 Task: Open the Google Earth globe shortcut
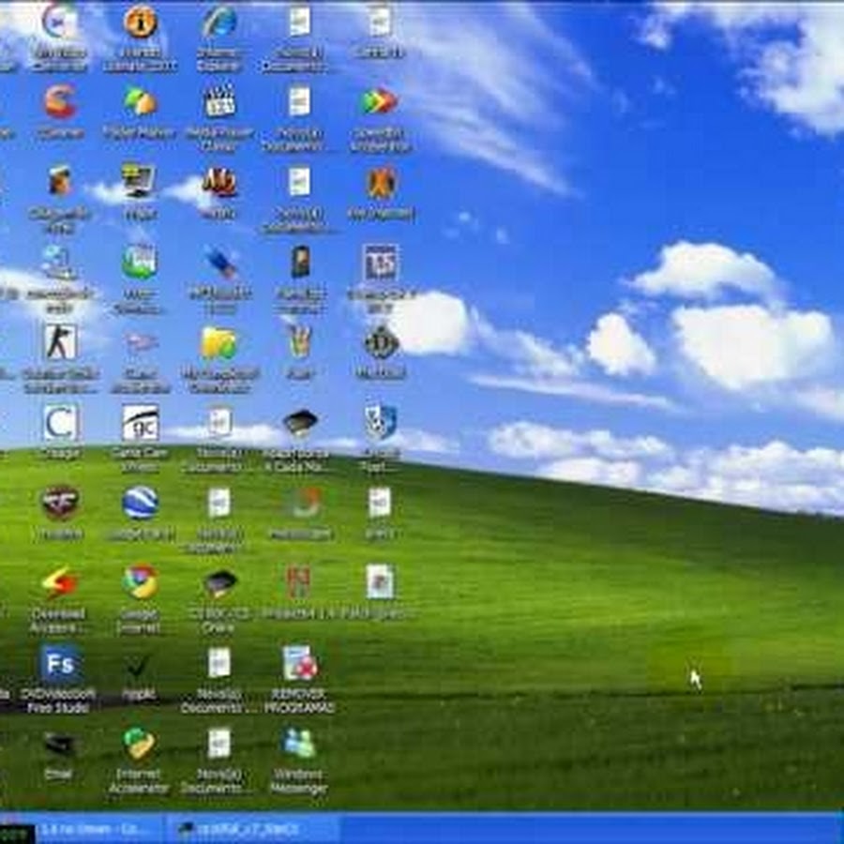[x=140, y=503]
